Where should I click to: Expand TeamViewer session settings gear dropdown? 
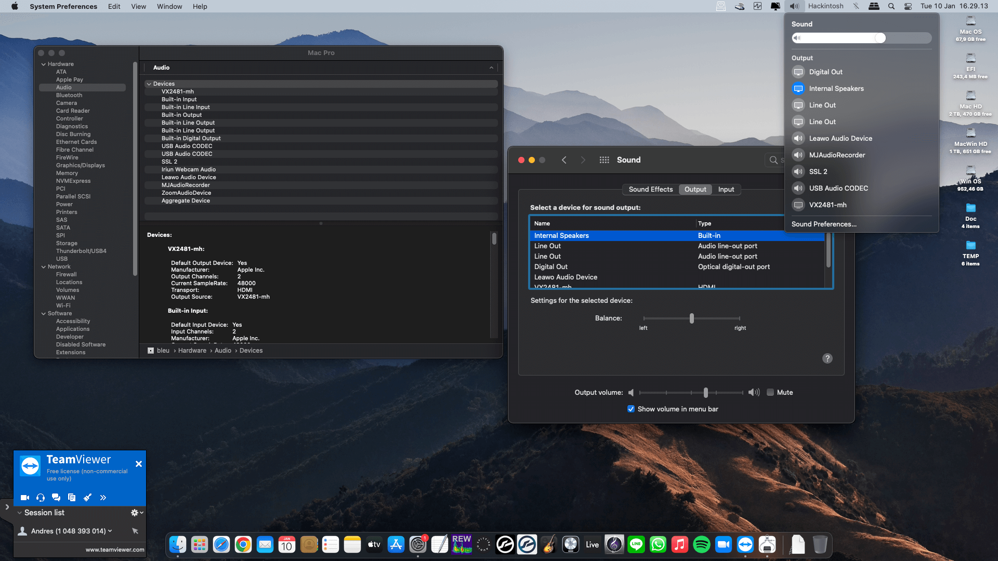tap(137, 513)
